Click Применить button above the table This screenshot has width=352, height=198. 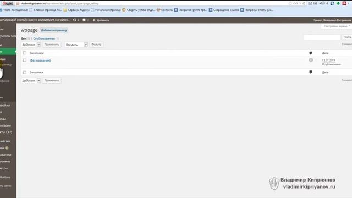[x=52, y=45]
